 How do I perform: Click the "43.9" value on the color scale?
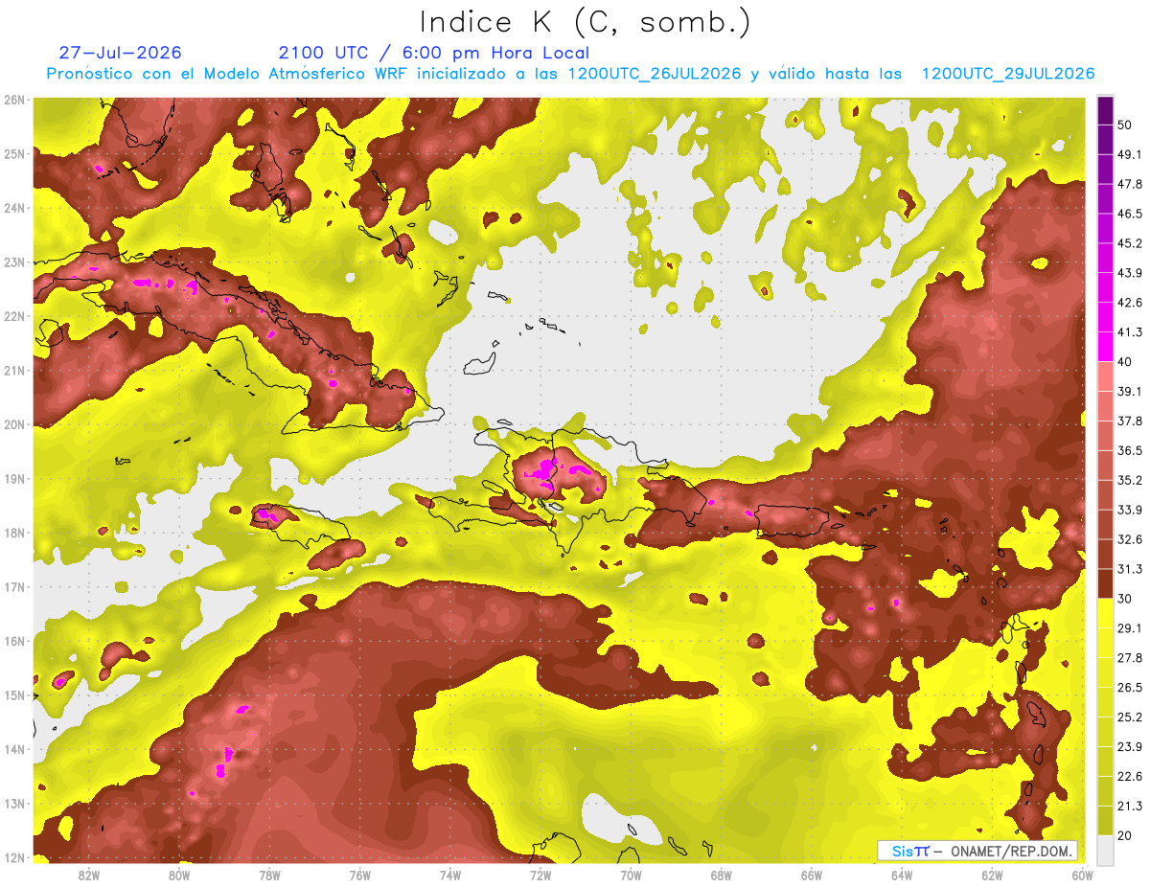[1130, 273]
